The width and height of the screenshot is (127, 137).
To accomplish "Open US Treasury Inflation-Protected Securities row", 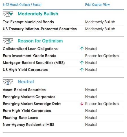I will 63,29.
